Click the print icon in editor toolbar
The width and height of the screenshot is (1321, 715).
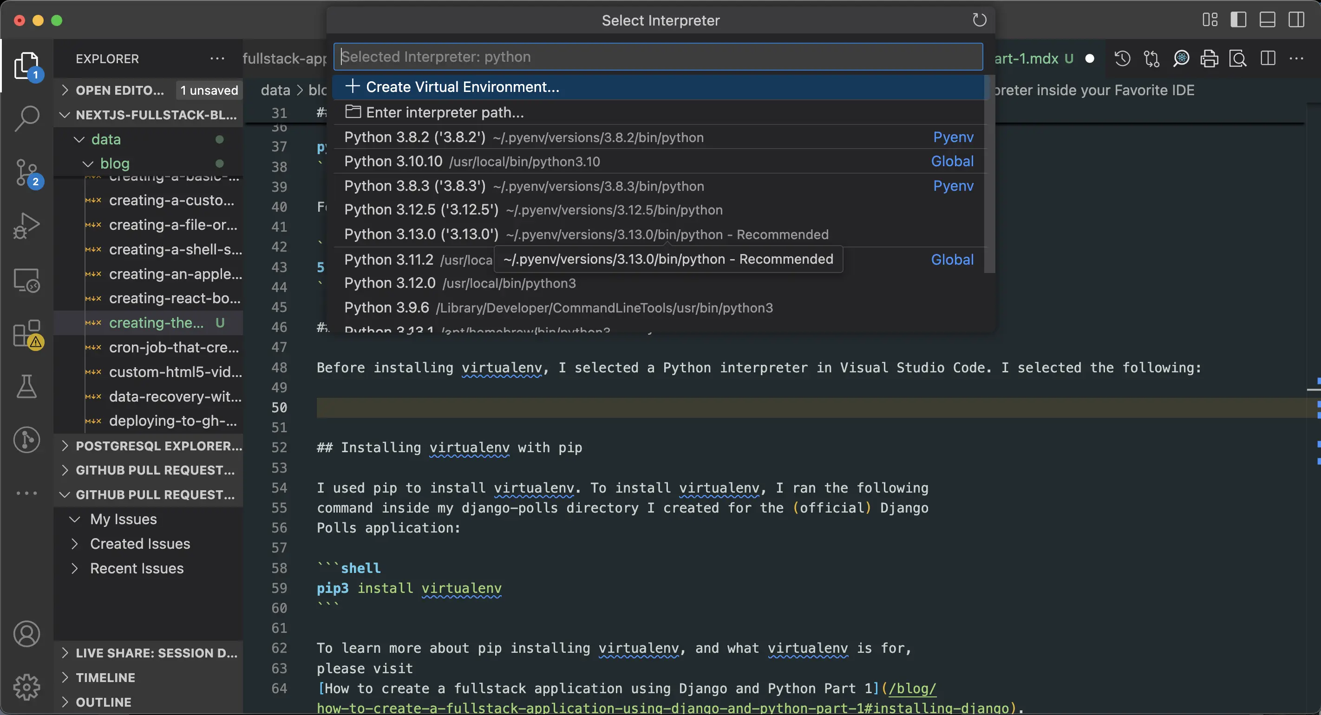pos(1209,58)
